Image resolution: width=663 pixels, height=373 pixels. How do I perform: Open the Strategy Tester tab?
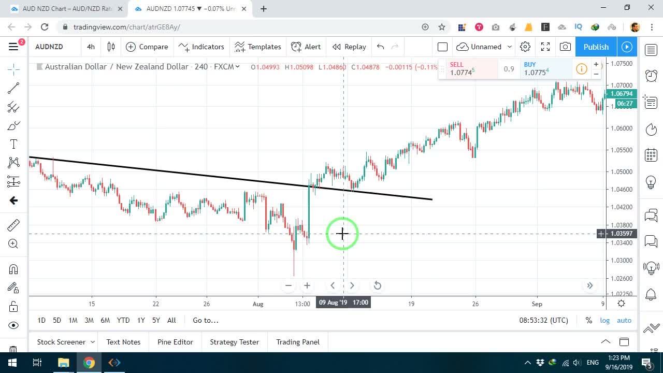(x=234, y=342)
